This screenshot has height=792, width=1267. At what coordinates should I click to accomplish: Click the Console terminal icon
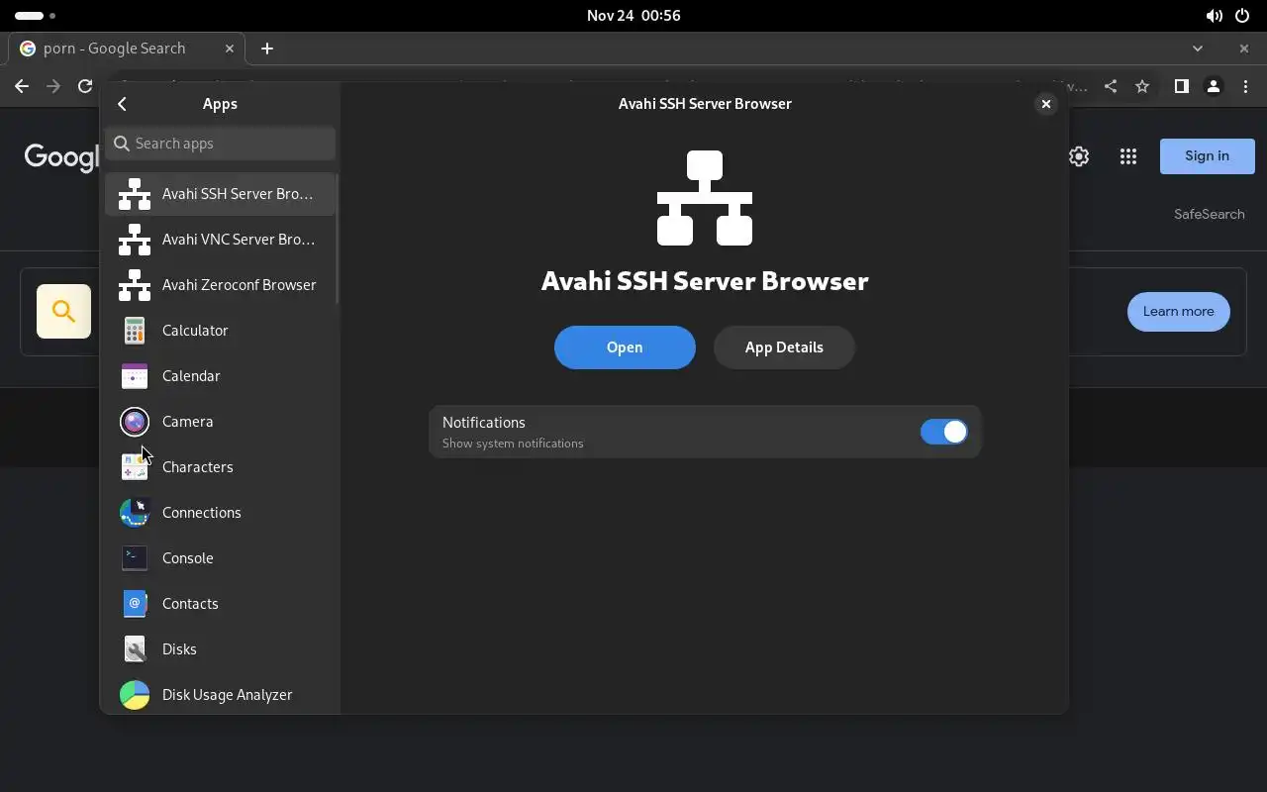135,558
